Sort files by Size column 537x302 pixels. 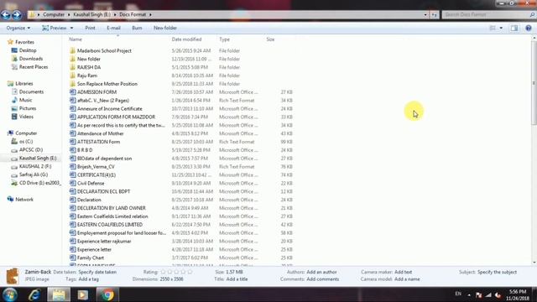[270, 39]
